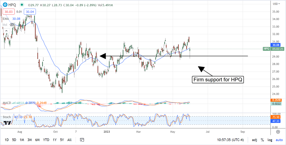Click the red 30.03 sell price button
Screen dimensions: 286x145
pyautogui.click(x=8, y=12)
